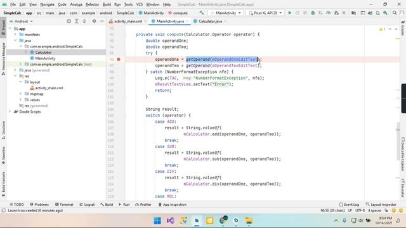
Task: Run the app with green play icon
Action: click(x=290, y=13)
